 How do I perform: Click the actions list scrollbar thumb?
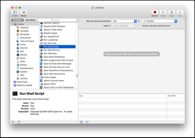coord(77,76)
